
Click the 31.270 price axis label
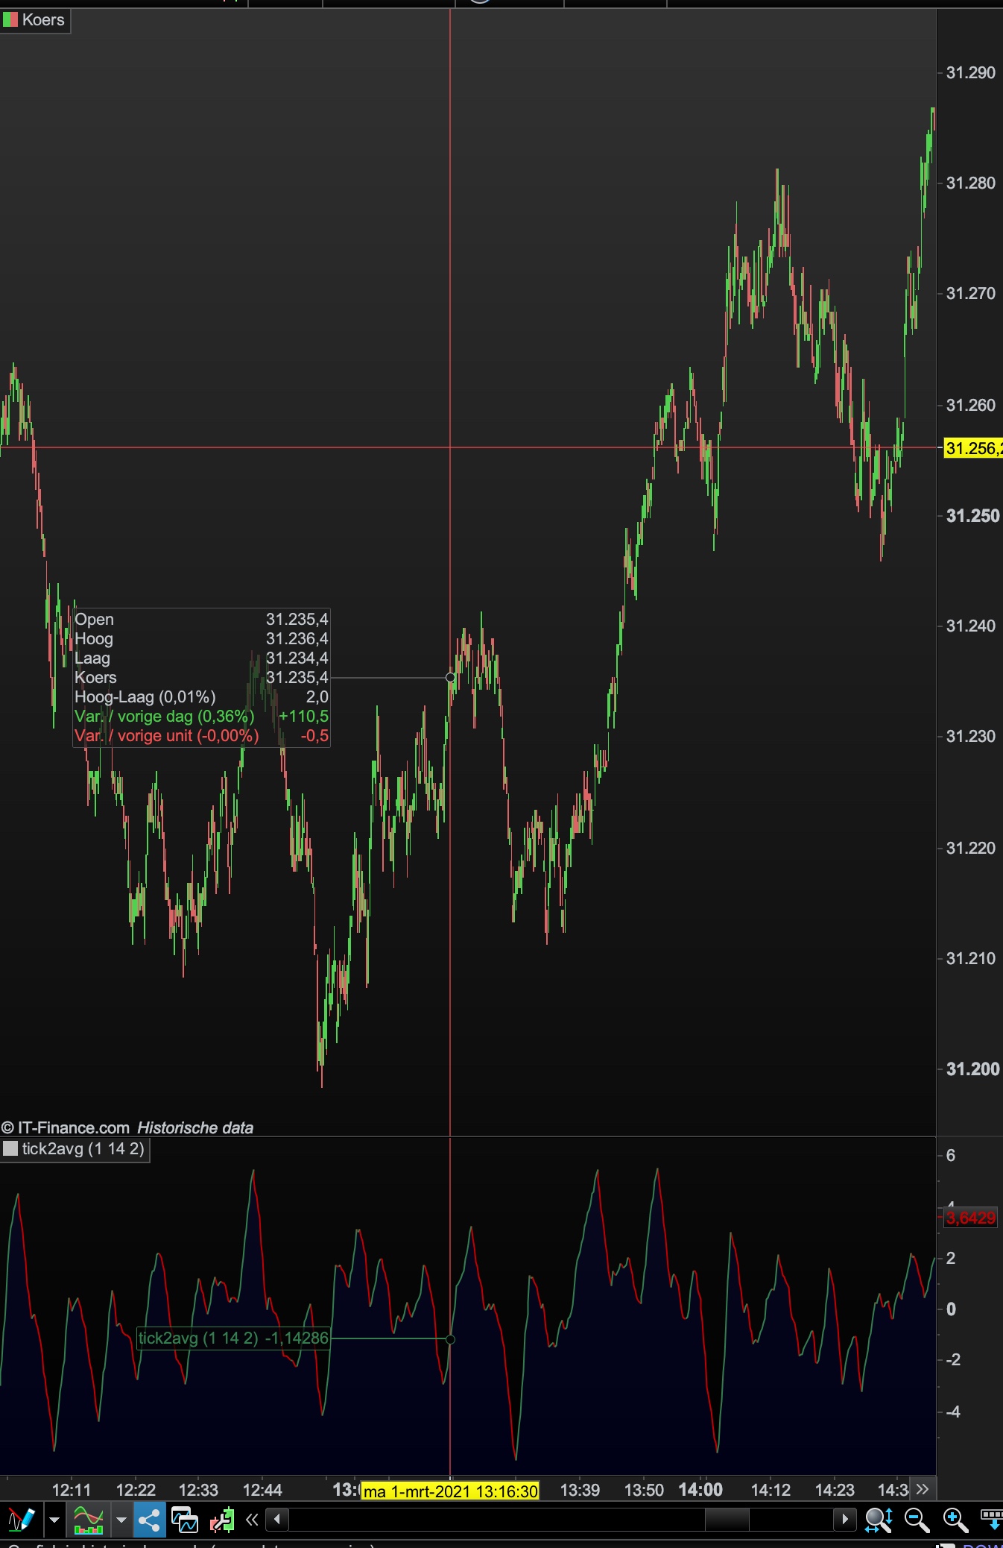pos(971,293)
